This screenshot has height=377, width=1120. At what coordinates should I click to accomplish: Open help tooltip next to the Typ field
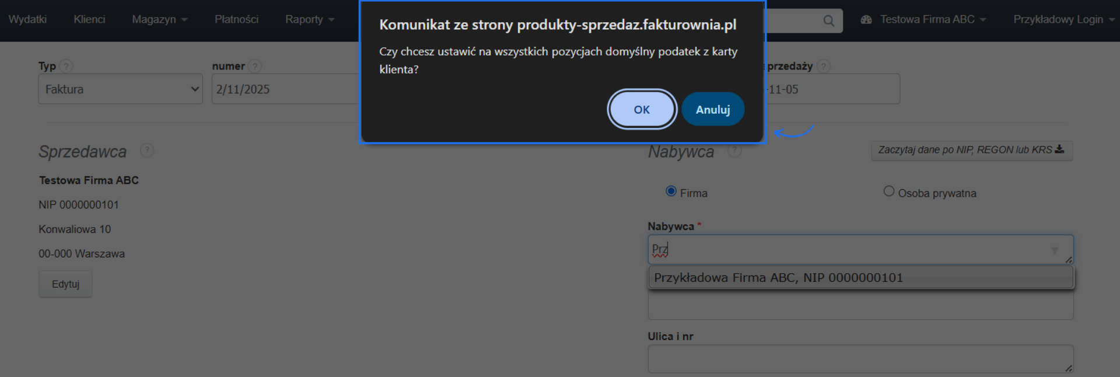click(x=65, y=66)
